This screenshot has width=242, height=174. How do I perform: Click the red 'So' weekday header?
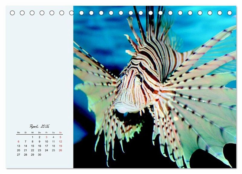click(x=60, y=133)
